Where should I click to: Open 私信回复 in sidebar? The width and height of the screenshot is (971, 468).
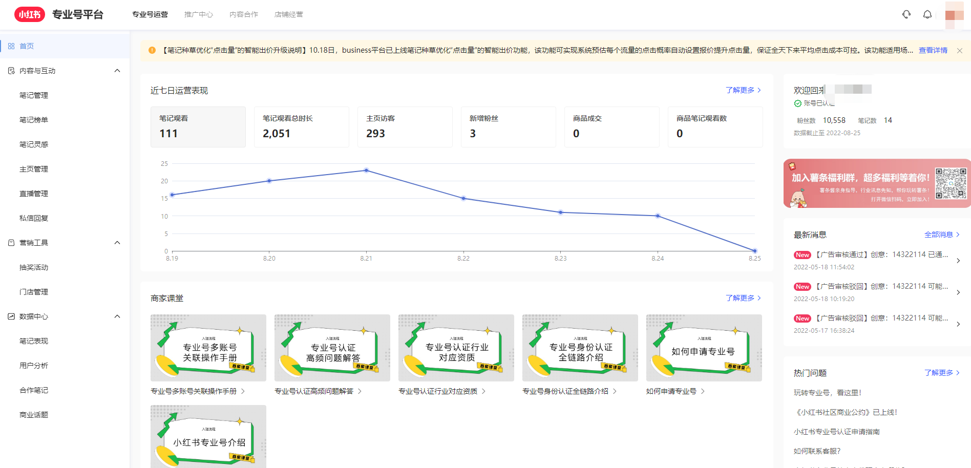coord(34,218)
